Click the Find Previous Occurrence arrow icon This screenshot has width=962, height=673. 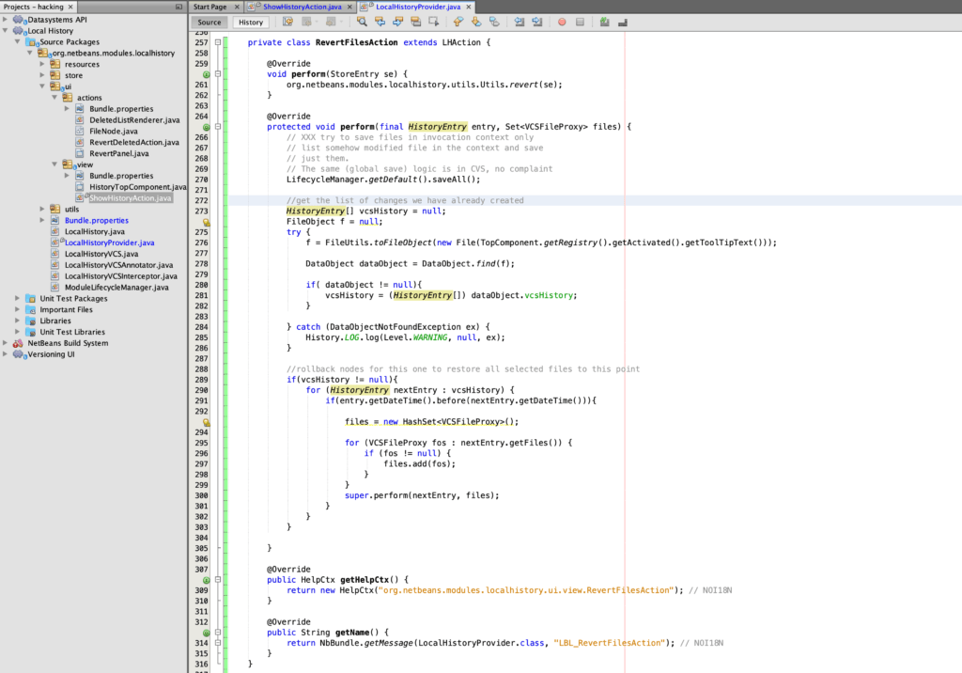point(380,22)
